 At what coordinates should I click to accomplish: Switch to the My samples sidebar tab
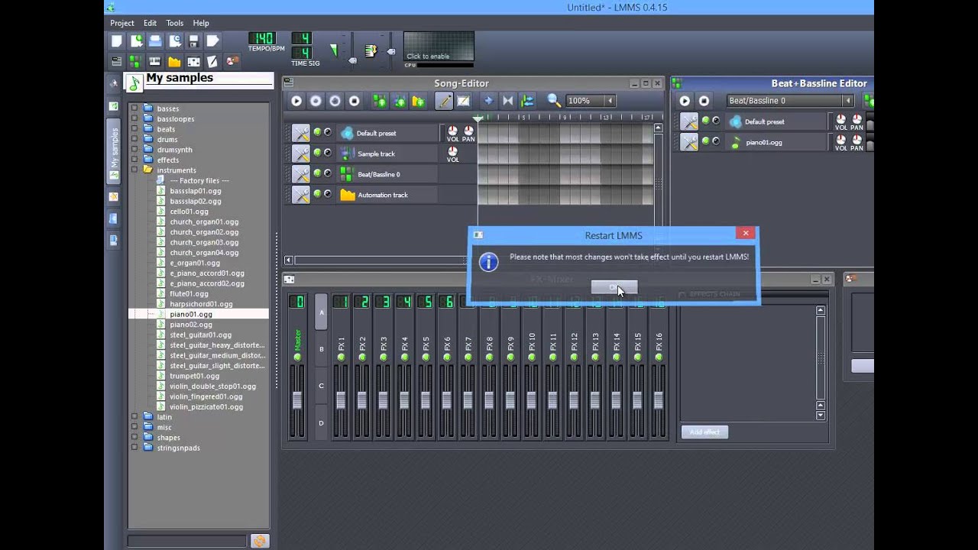coord(114,150)
